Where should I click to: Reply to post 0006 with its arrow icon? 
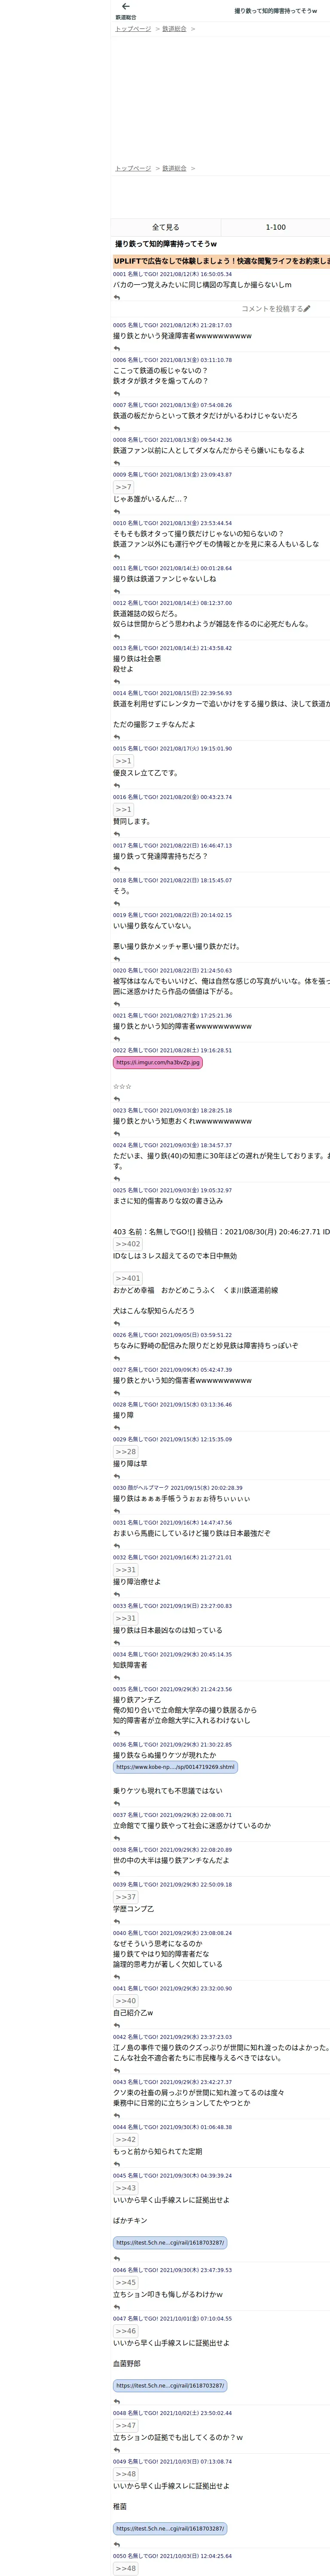[116, 394]
